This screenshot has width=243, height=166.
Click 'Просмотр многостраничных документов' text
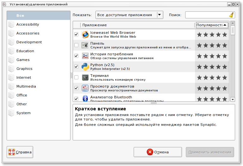(124, 90)
